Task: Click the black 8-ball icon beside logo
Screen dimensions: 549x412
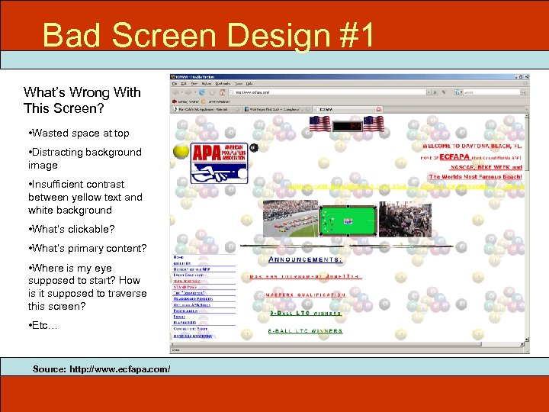Action: tap(254, 147)
